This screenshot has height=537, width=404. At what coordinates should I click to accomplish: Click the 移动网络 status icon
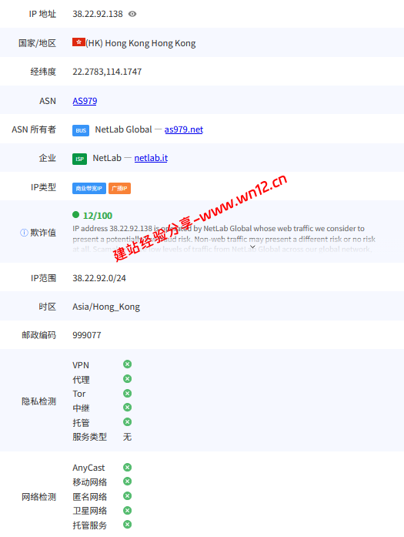point(127,482)
